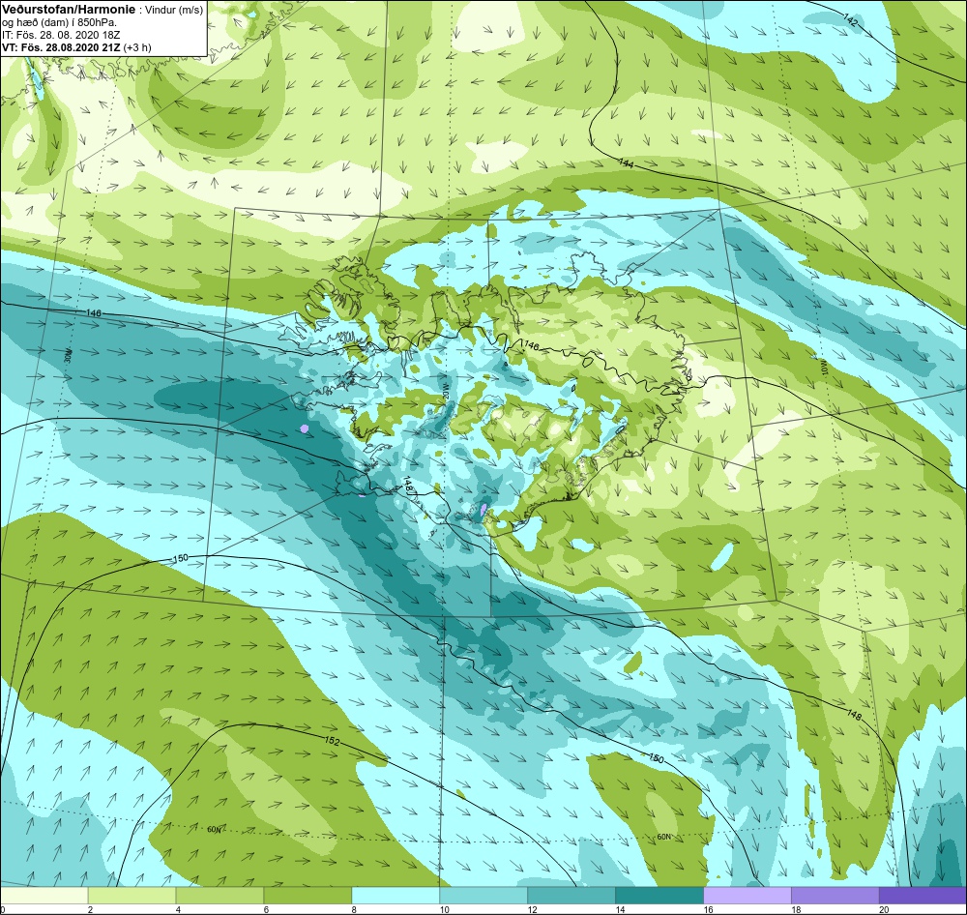Click the legend tick value '12'
967x915 pixels.
pos(532,909)
